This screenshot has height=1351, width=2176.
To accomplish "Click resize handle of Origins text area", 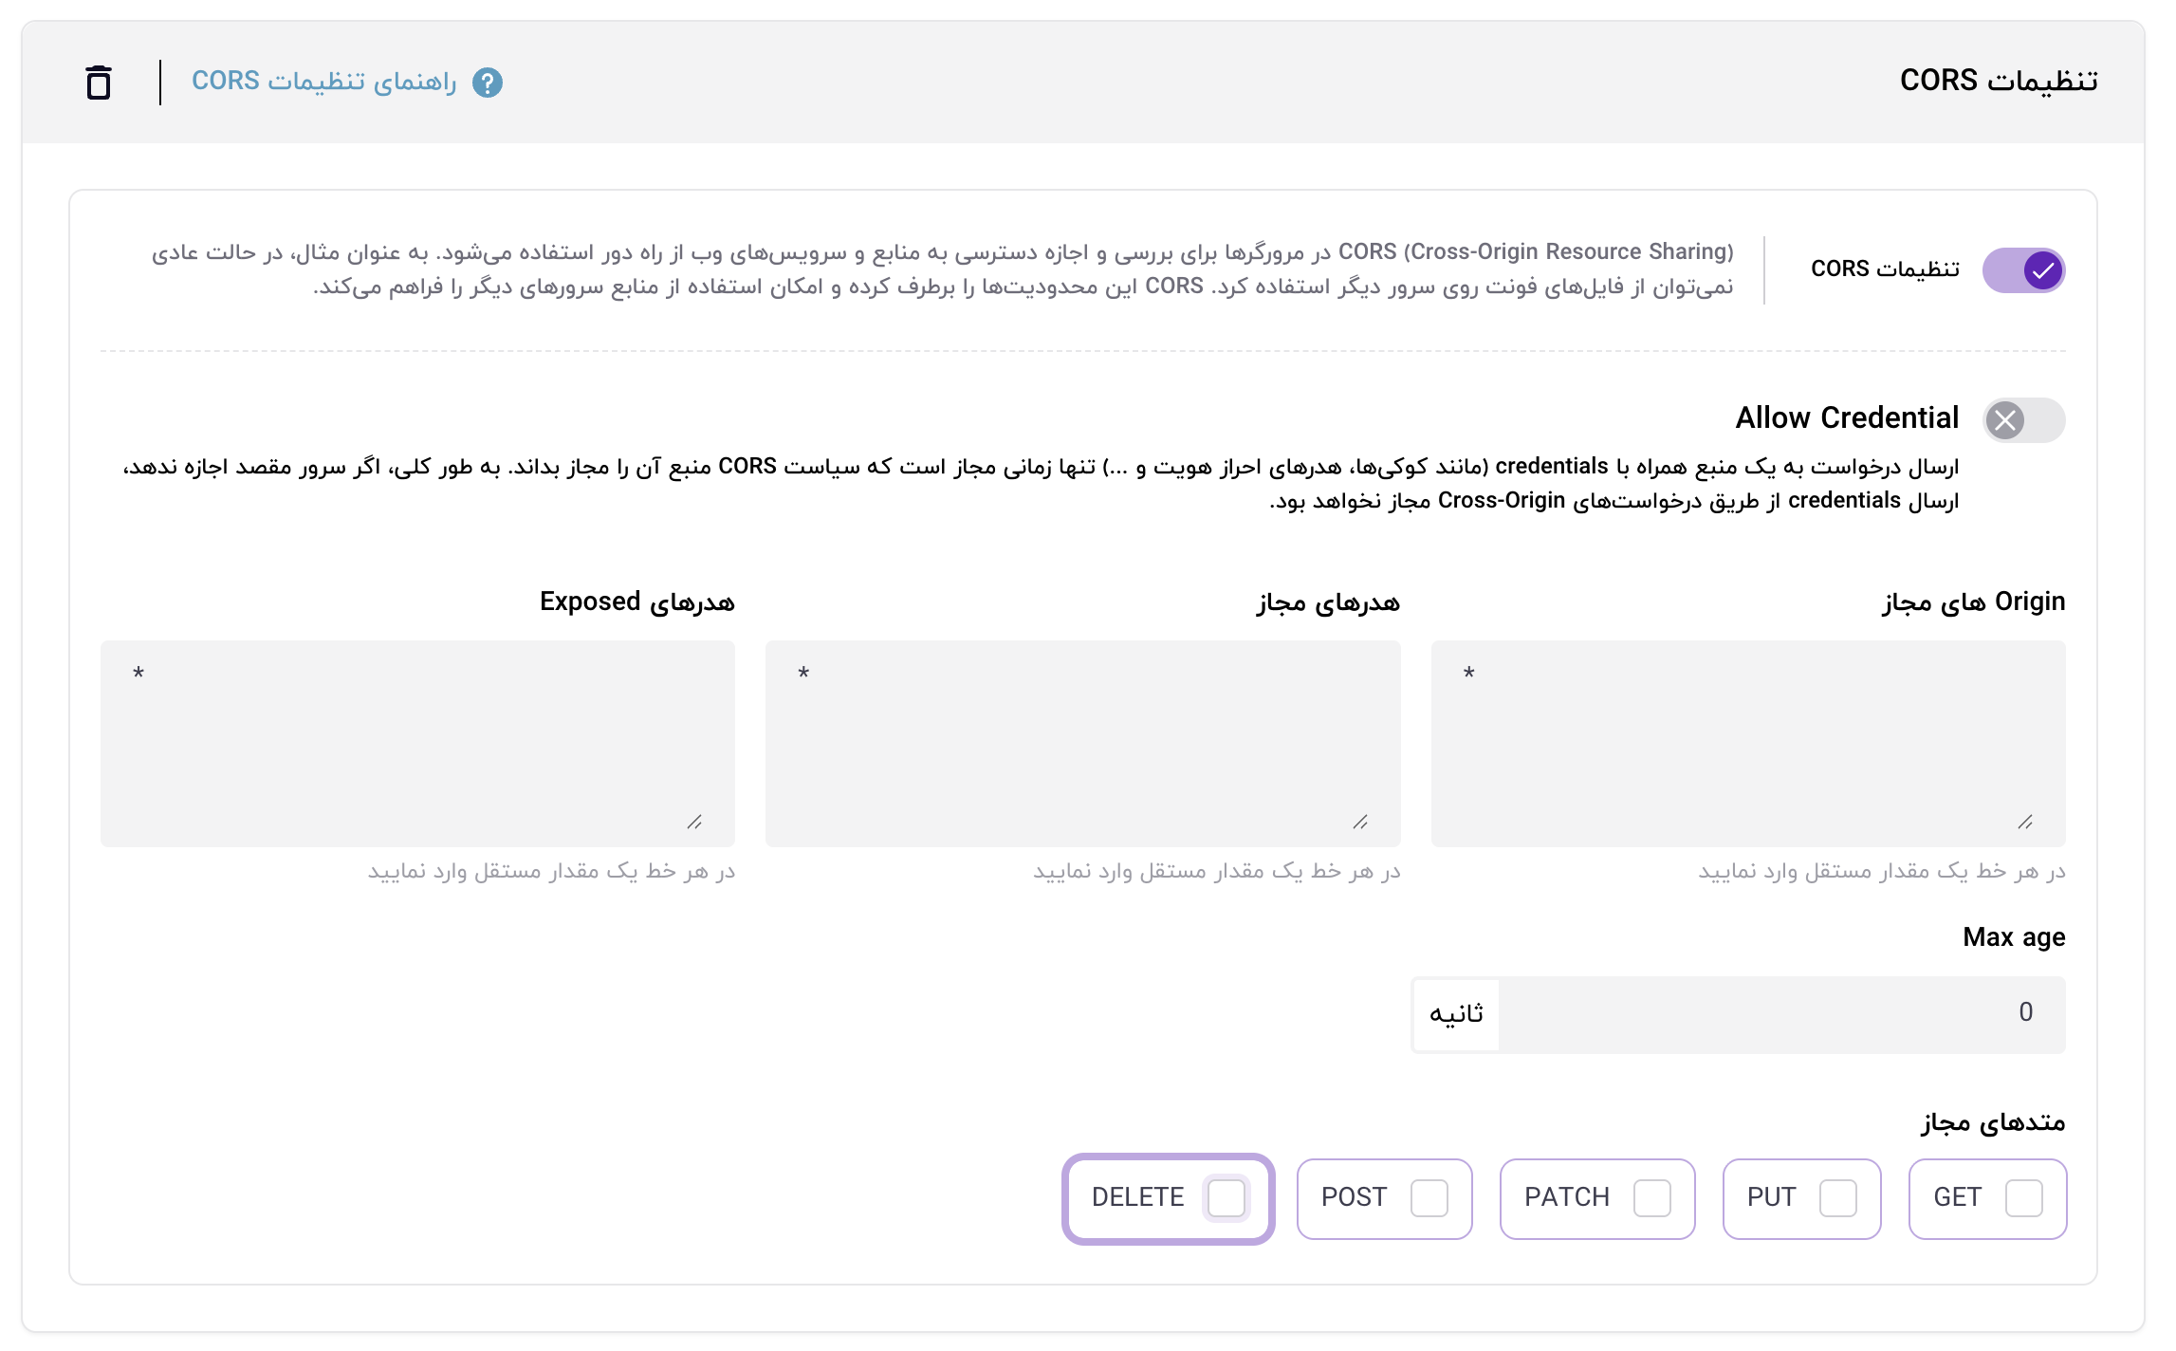I will [x=2025, y=822].
